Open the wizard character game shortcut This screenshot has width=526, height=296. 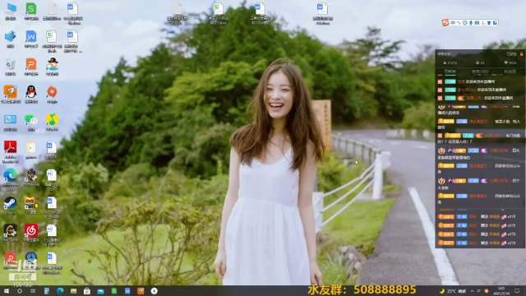click(x=31, y=178)
